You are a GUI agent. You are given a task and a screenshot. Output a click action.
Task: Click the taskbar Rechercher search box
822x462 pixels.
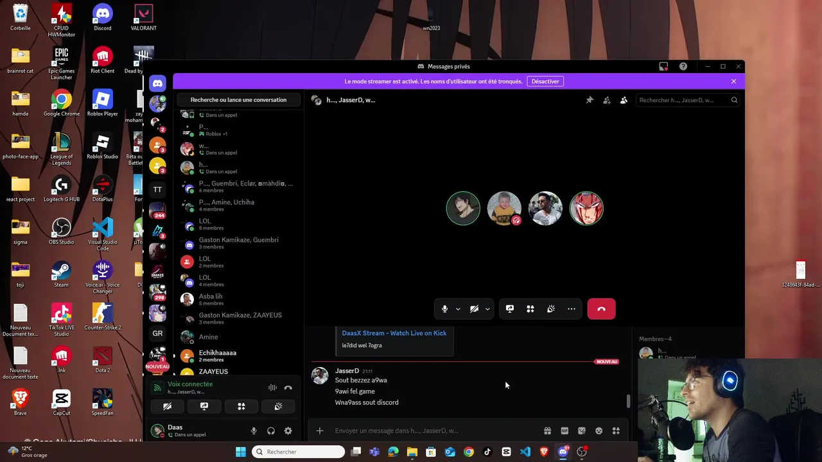[x=299, y=452]
